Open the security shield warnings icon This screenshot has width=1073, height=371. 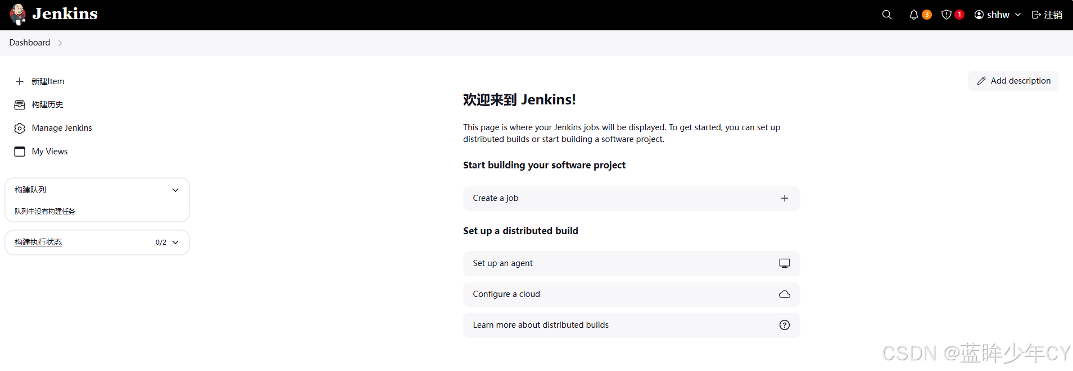[x=947, y=15]
